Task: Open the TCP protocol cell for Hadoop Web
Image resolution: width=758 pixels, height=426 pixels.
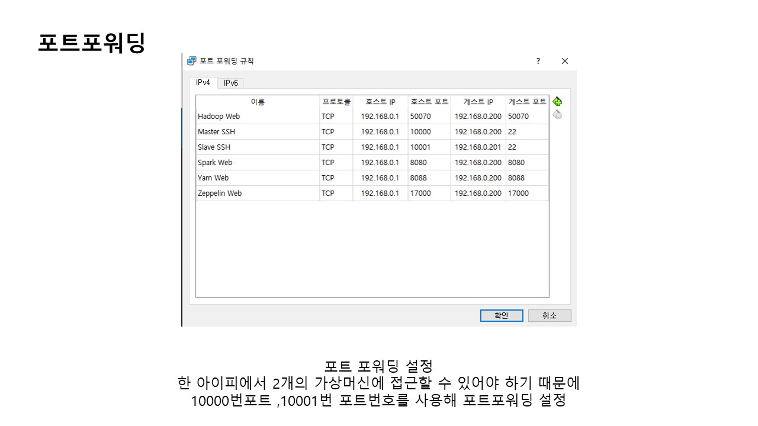Action: click(x=336, y=117)
